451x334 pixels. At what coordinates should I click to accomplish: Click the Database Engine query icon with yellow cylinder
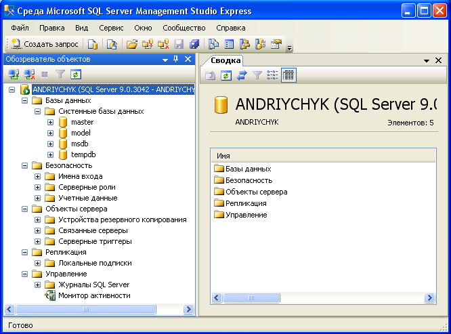click(93, 44)
